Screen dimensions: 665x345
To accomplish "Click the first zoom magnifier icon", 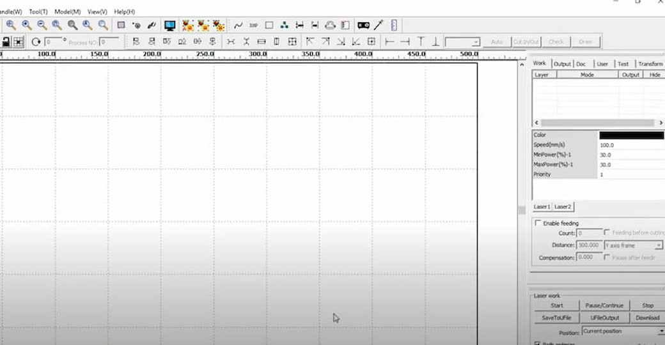I will [12, 26].
